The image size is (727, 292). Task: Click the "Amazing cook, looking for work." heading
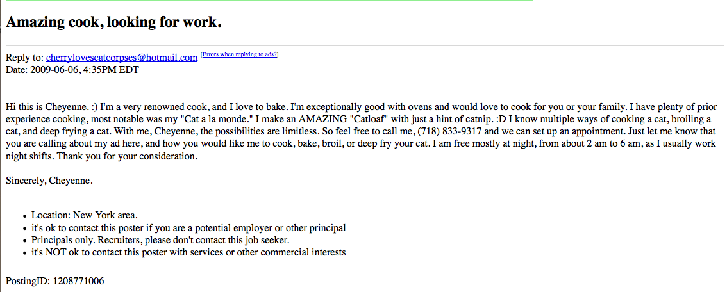113,22
